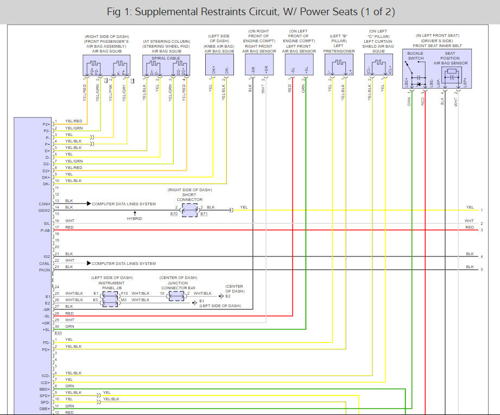
Task: Click the Left Front Air Bag Sensor symbol
Action: [x=299, y=65]
